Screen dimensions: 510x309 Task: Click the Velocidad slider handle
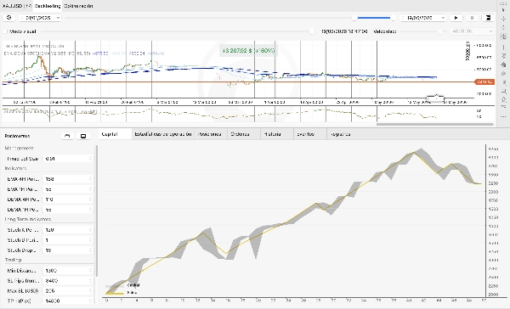[x=440, y=31]
